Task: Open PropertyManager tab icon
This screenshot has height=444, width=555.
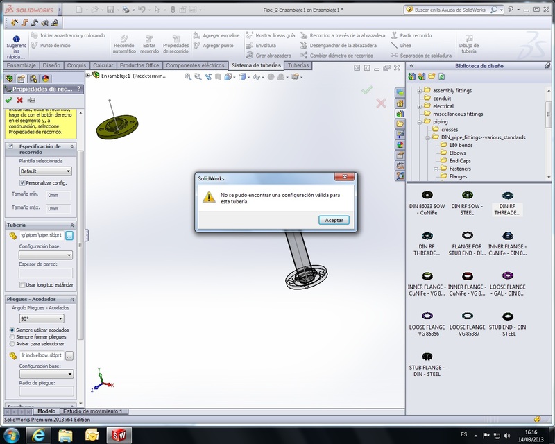Action: pyautogui.click(x=22, y=78)
